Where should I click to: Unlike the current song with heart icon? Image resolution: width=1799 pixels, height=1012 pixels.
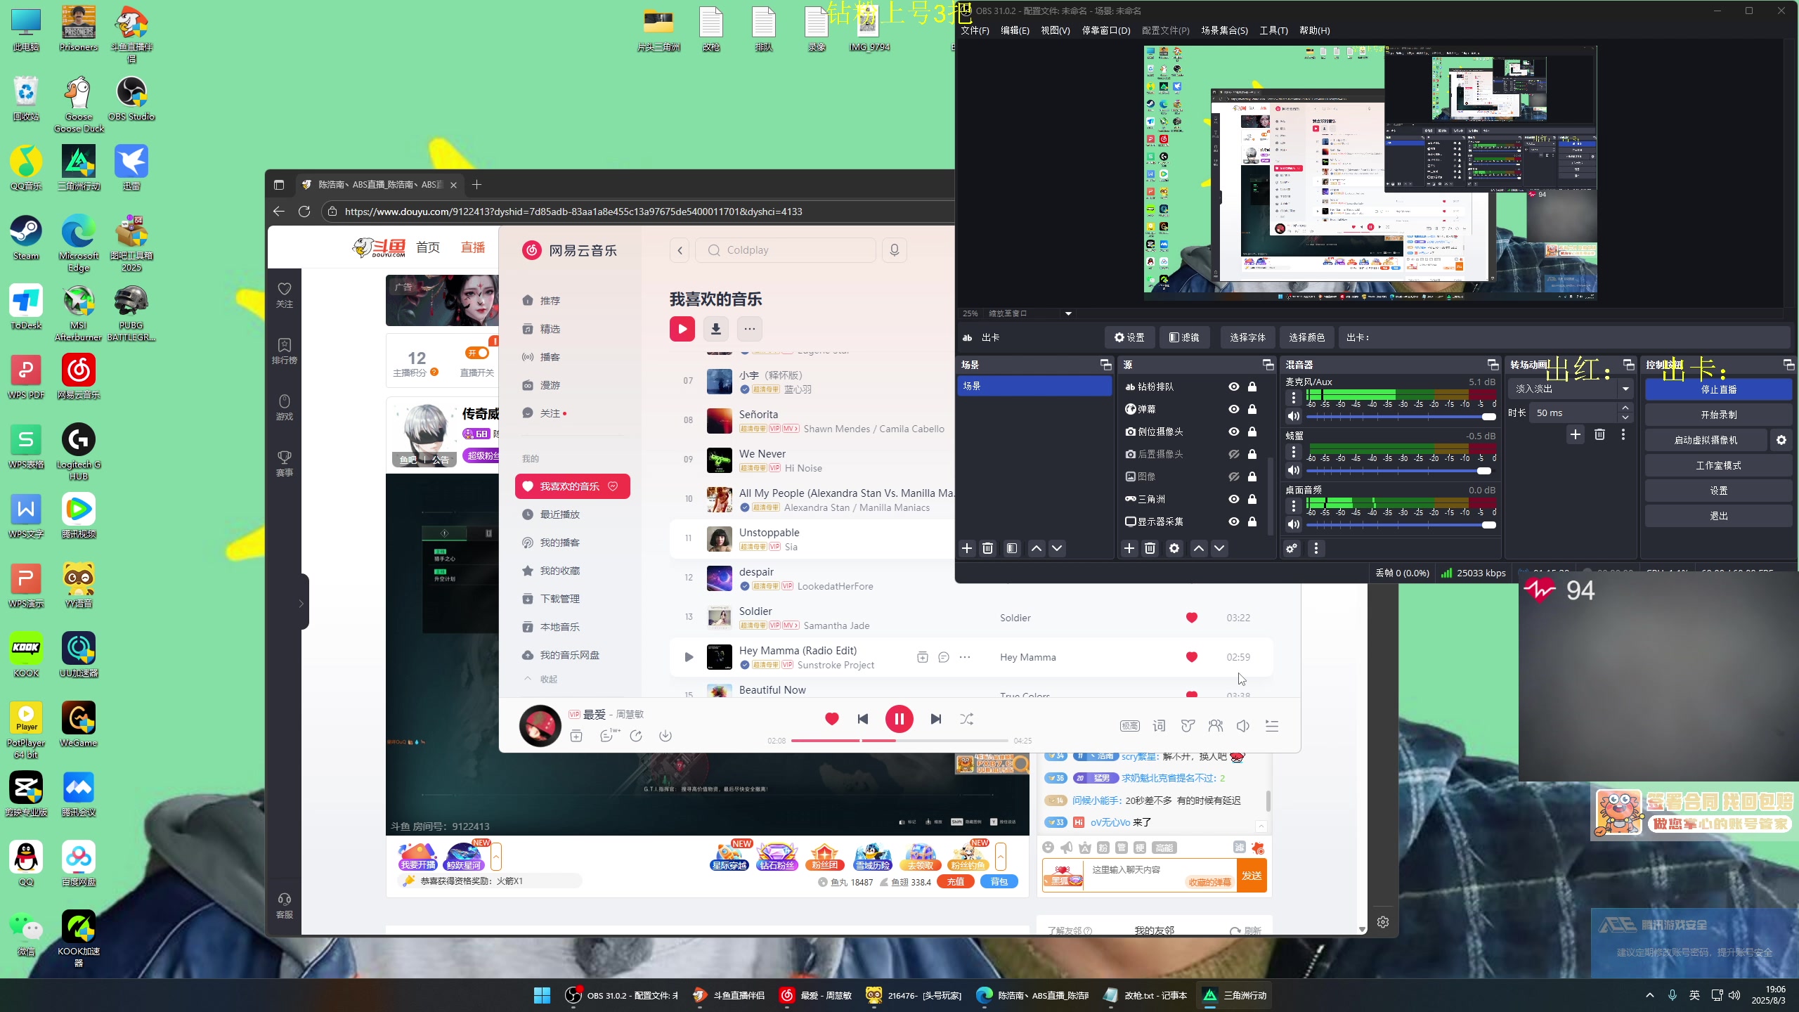click(x=832, y=718)
